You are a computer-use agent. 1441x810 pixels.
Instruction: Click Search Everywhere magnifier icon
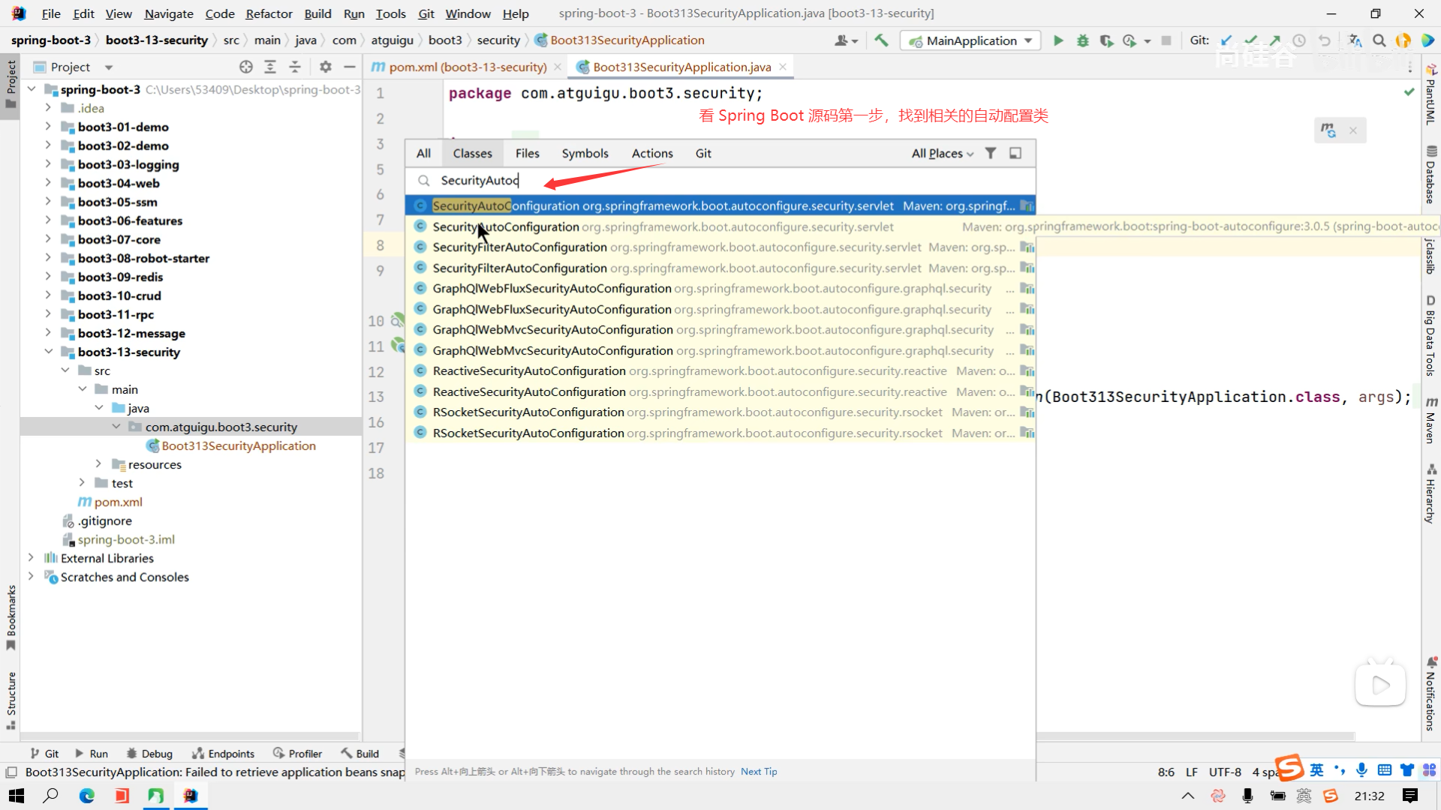point(1379,40)
